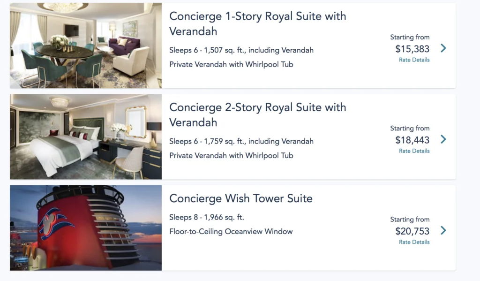Image resolution: width=480 pixels, height=281 pixels.
Task: Open the 2-Story Royal Suite bedroom photo
Action: tap(86, 137)
